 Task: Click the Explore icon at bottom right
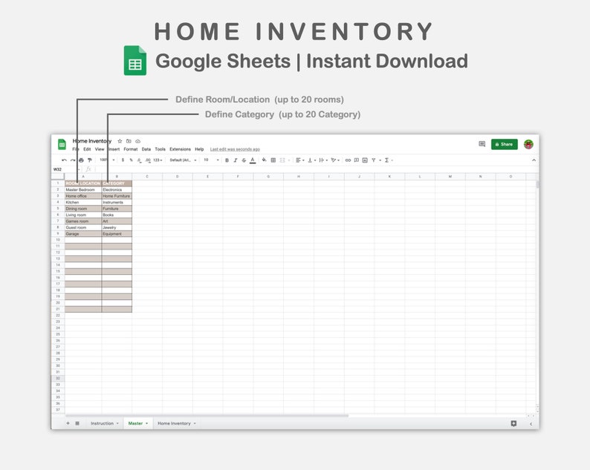tap(513, 423)
